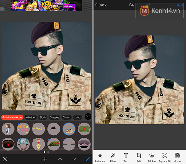
Task: Cancel sticker editing with X icon
Action: [x=5, y=159]
